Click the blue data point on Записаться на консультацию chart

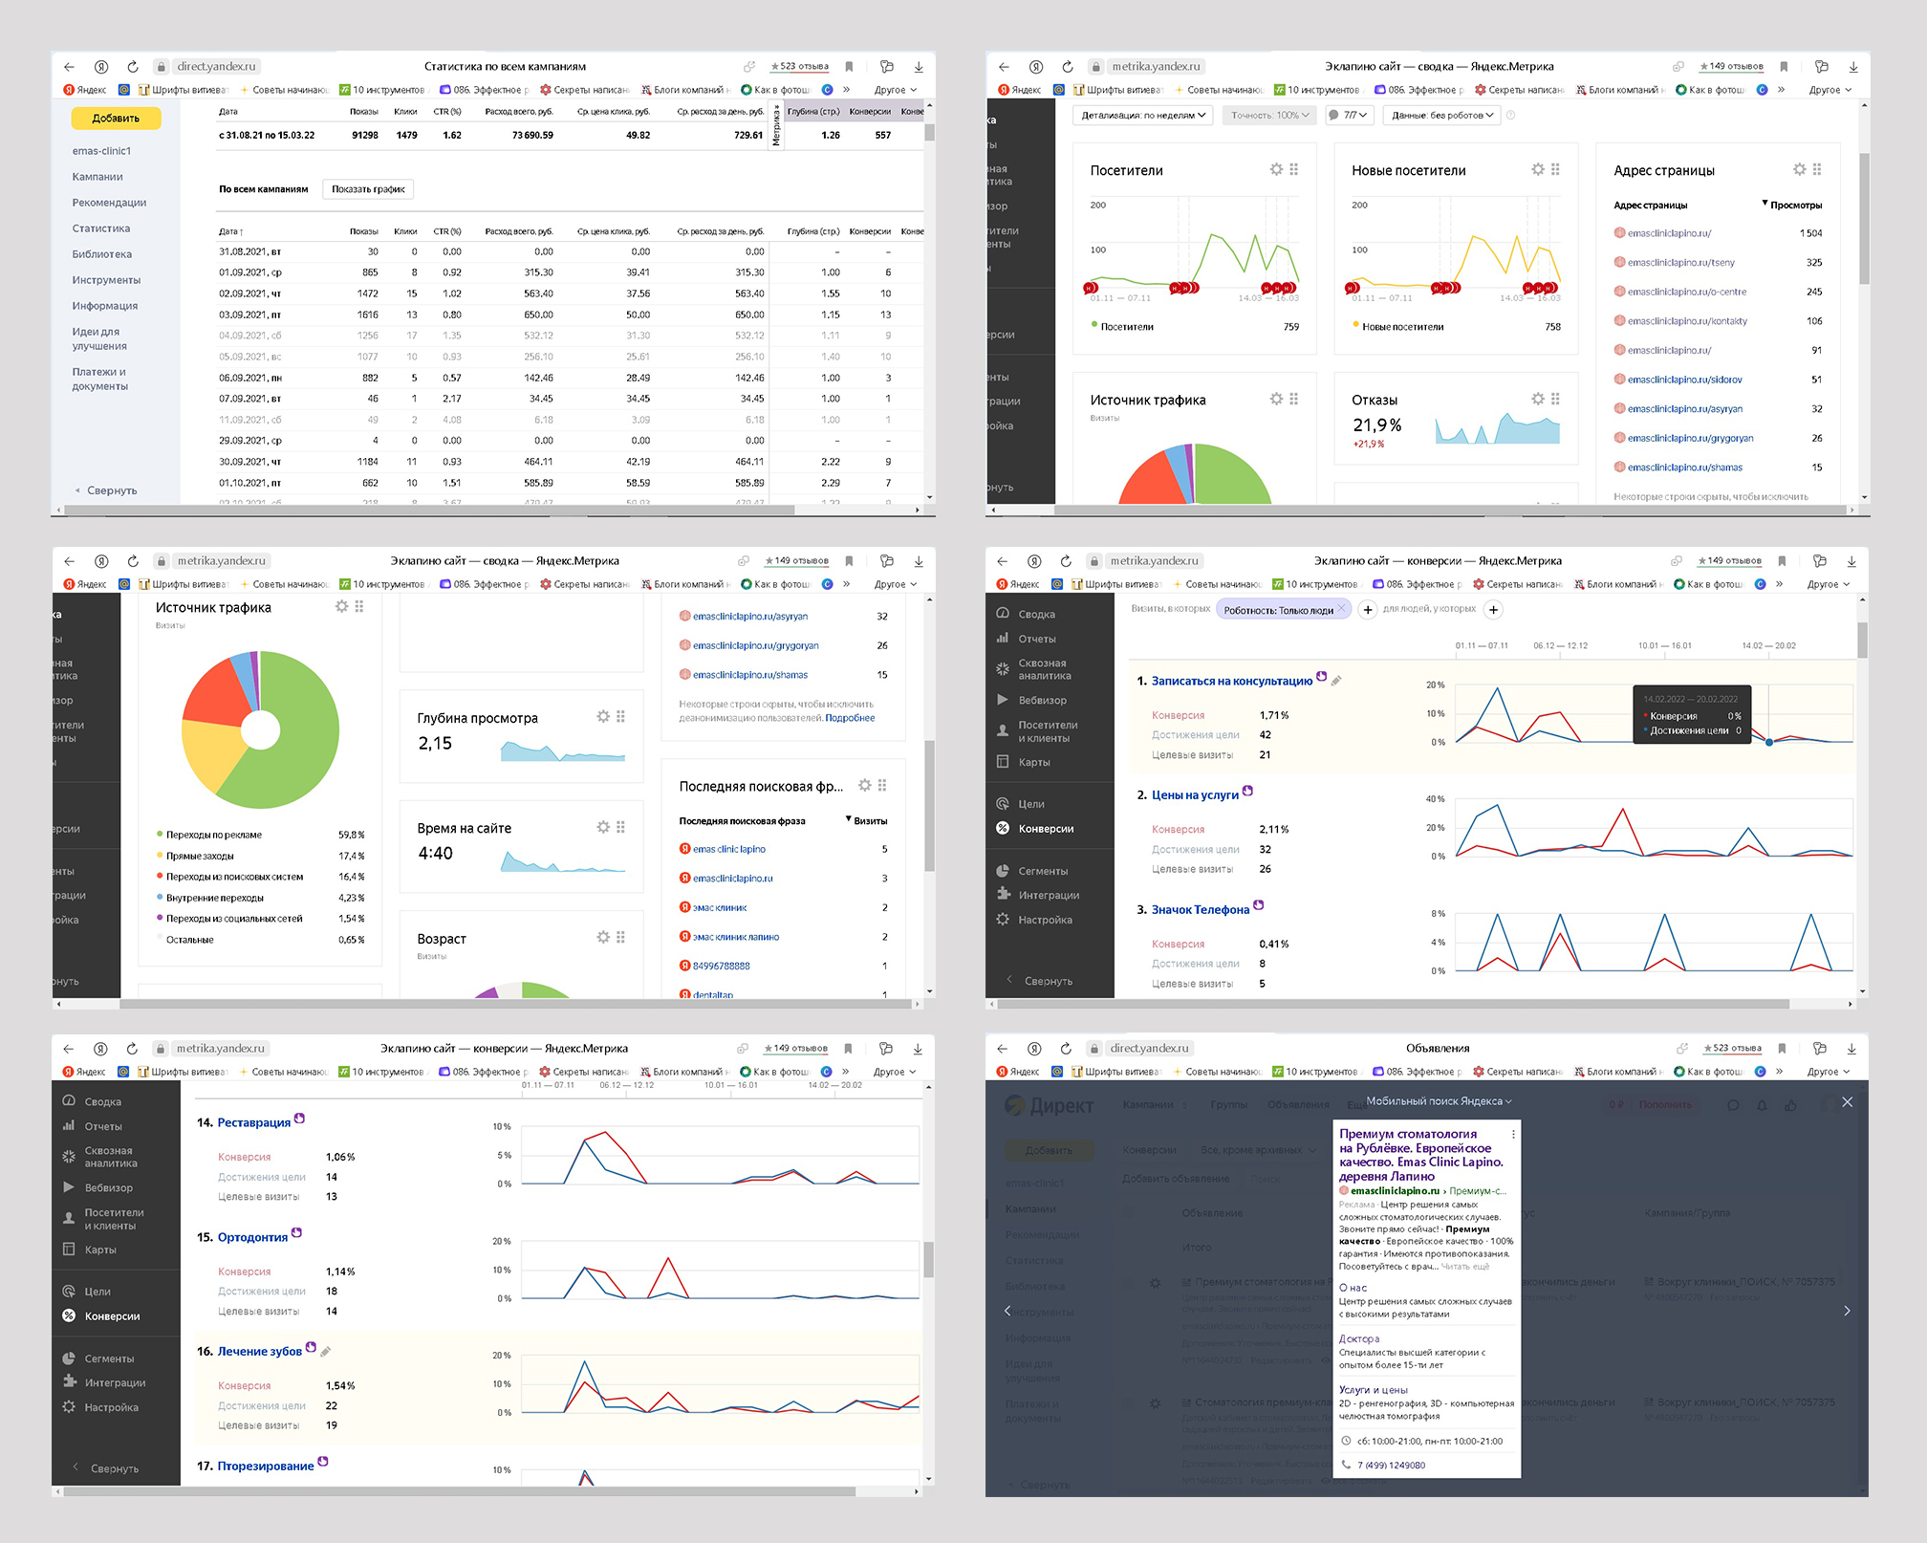pos(1768,742)
